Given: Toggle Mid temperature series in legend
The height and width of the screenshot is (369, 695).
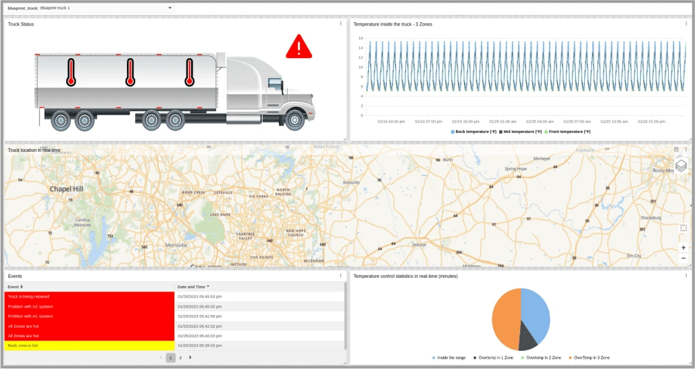Looking at the screenshot, I should tap(520, 132).
